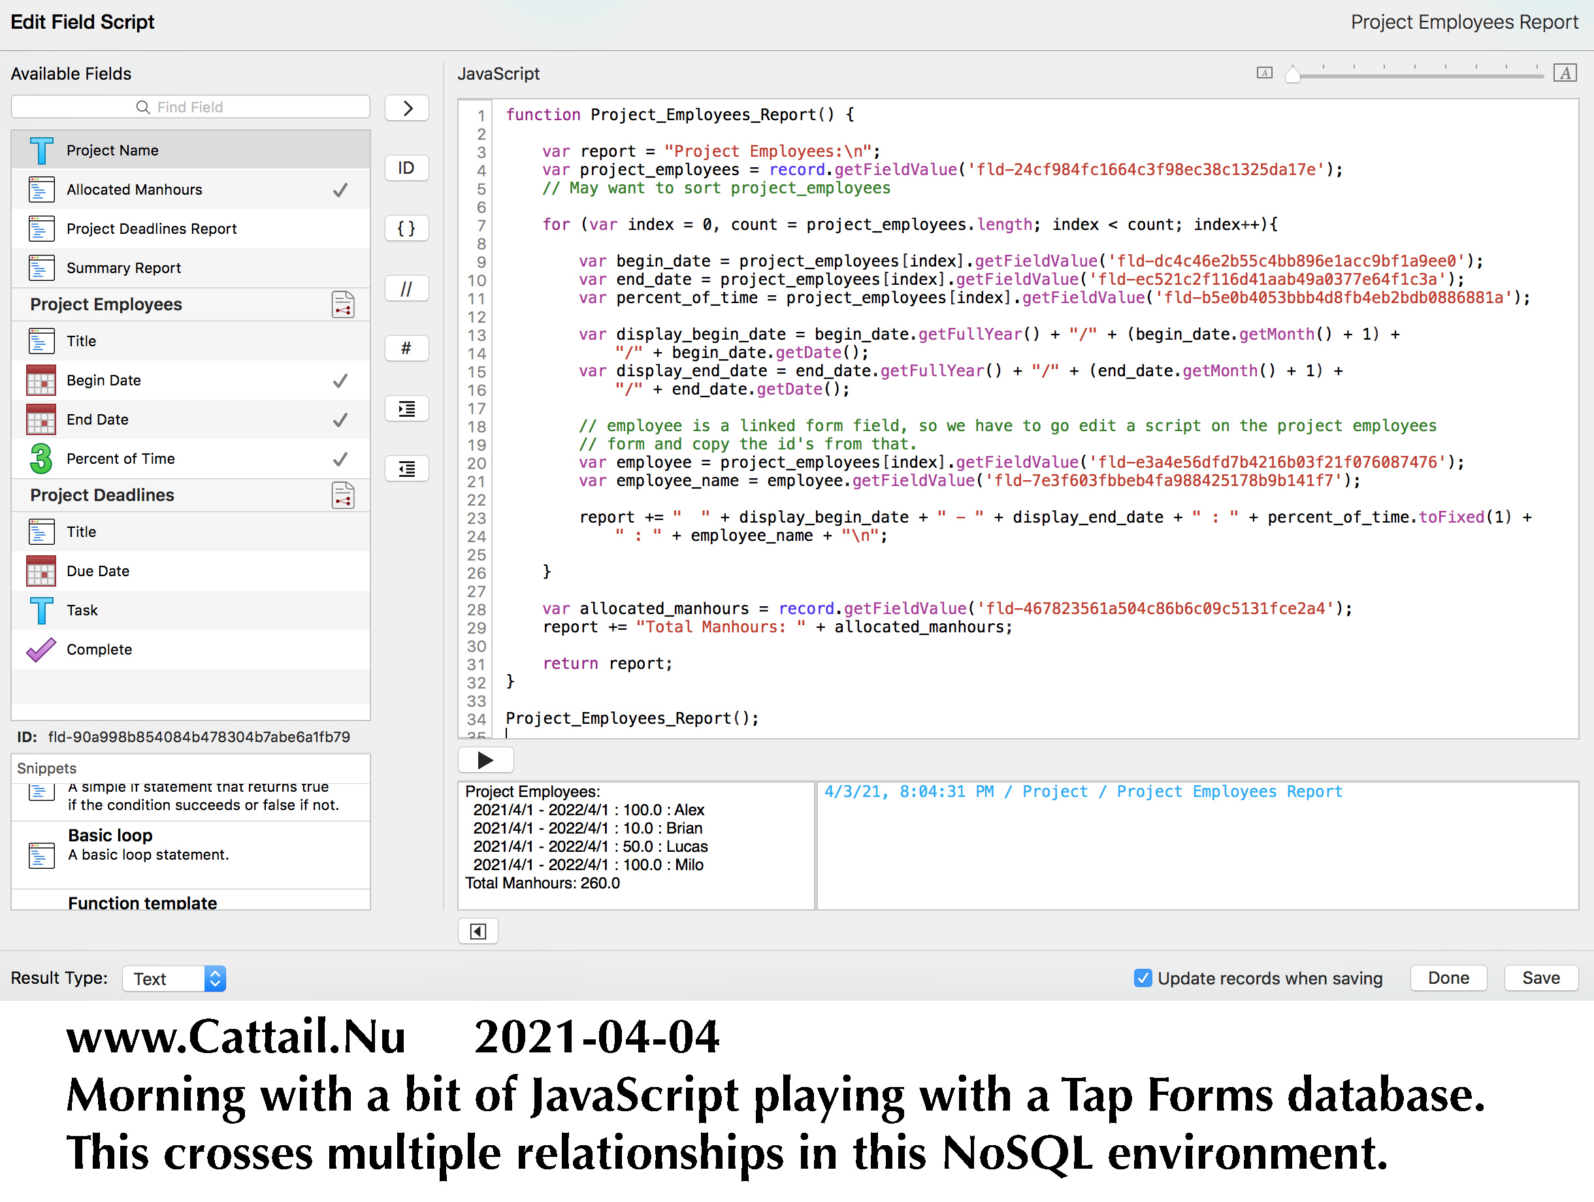Select the Allocated Manhours field checkmark
The height and width of the screenshot is (1202, 1594).
tap(340, 190)
